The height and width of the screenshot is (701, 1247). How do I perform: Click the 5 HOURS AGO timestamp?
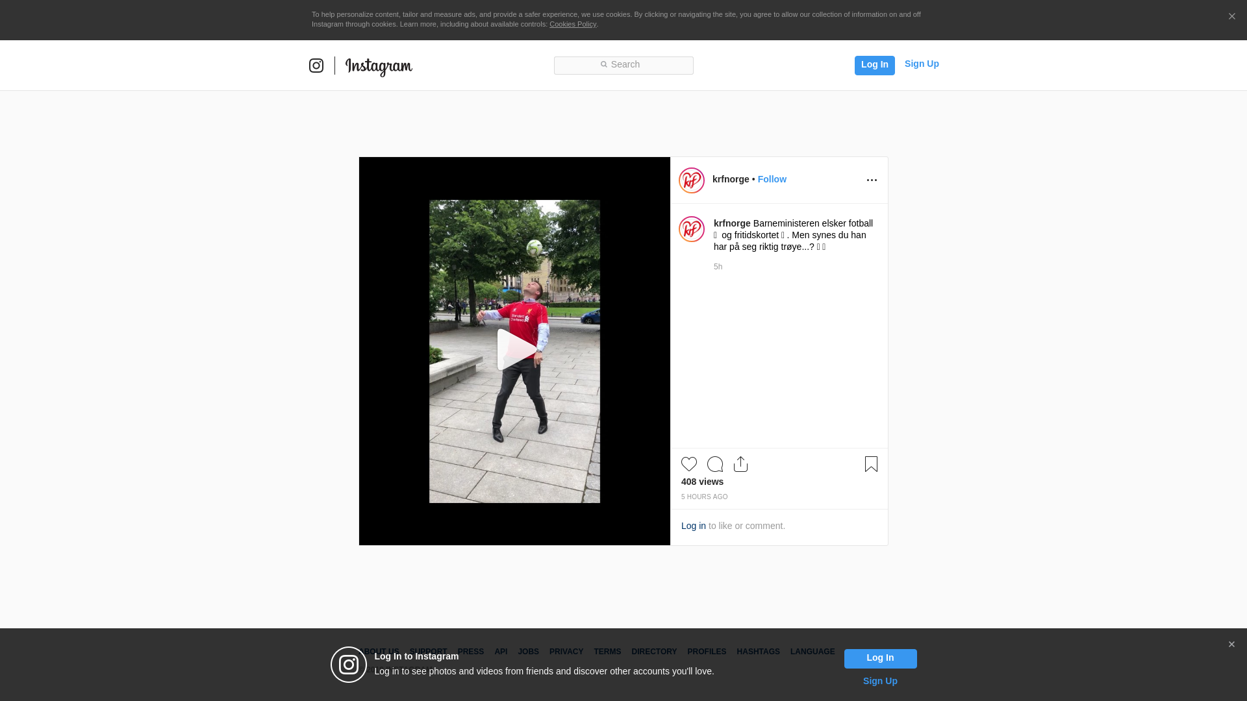tap(704, 497)
